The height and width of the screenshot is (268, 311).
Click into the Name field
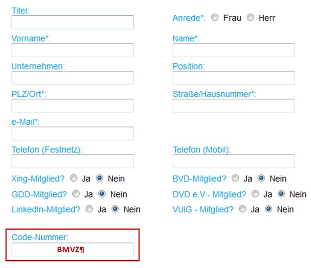pos(234,50)
